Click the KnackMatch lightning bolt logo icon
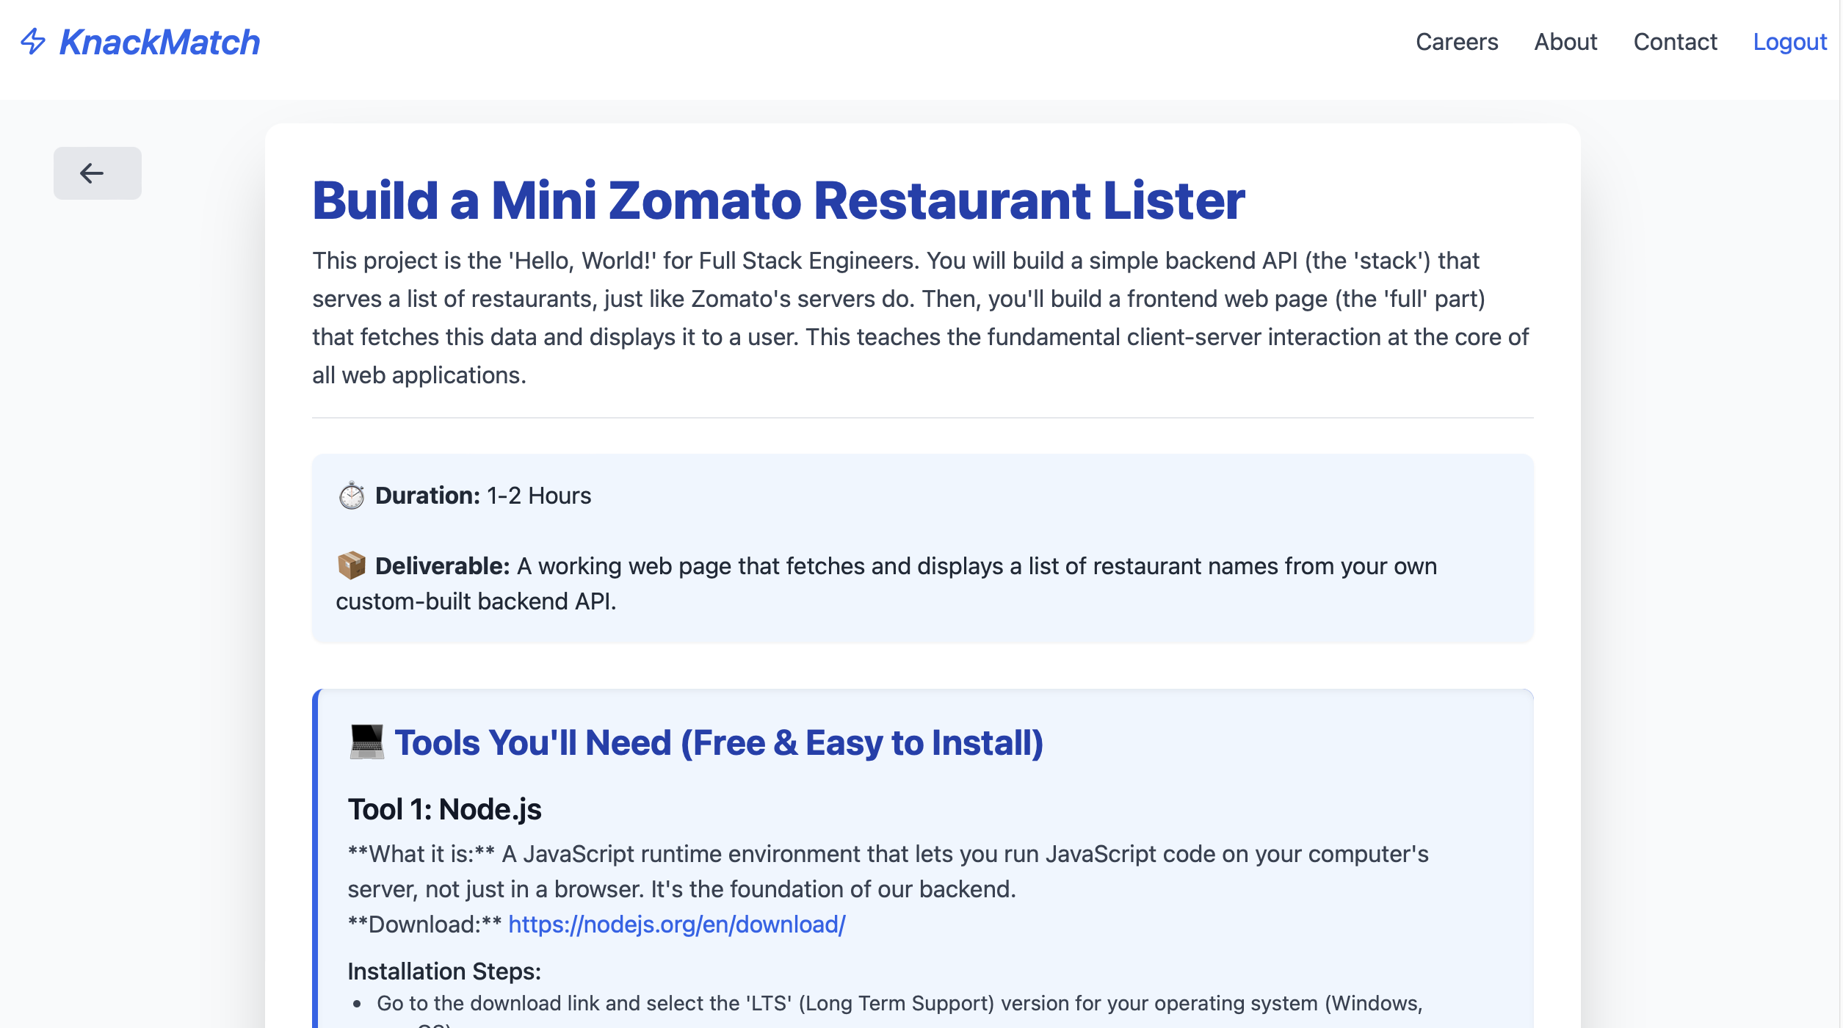This screenshot has height=1028, width=1843. click(x=33, y=42)
